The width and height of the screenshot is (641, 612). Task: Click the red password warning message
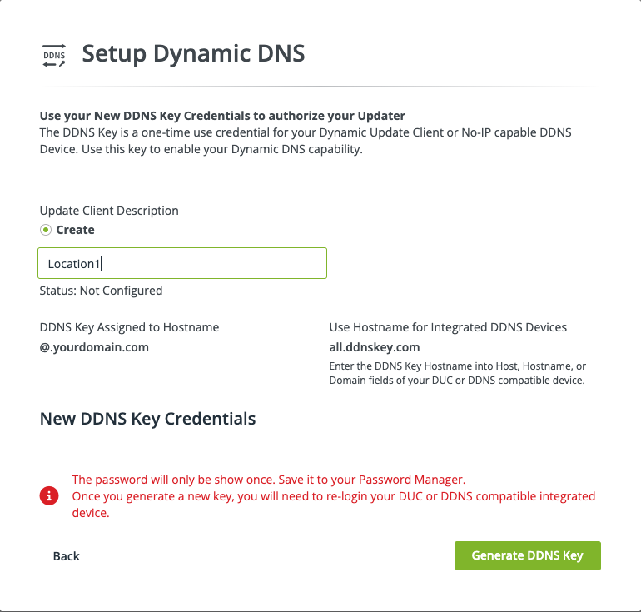pyautogui.click(x=334, y=496)
